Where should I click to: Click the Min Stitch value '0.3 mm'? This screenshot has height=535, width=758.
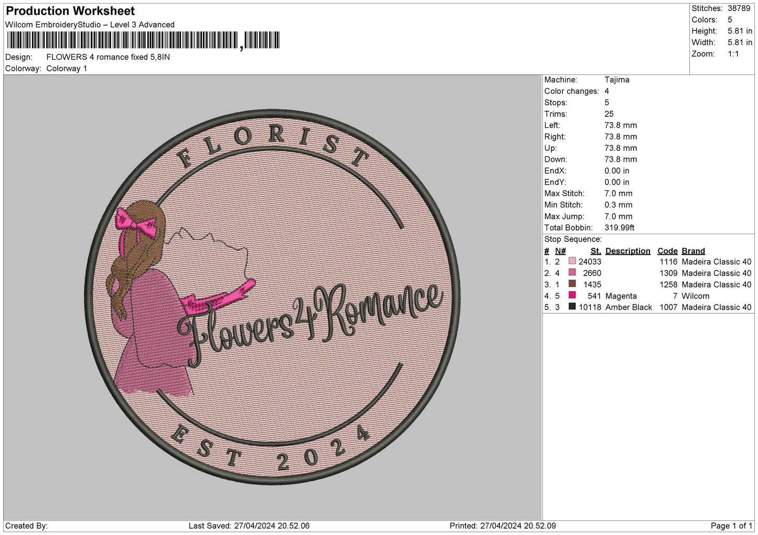point(618,205)
